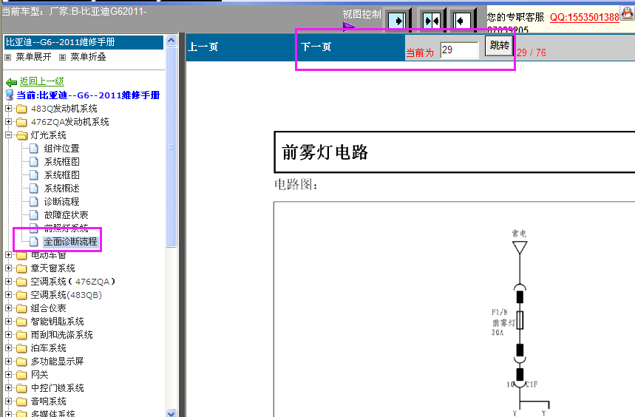Click the 前雾灯电路 heading text

pyautogui.click(x=325, y=152)
